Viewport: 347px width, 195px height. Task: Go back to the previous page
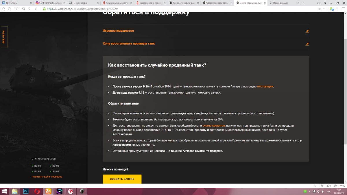[29, 9]
